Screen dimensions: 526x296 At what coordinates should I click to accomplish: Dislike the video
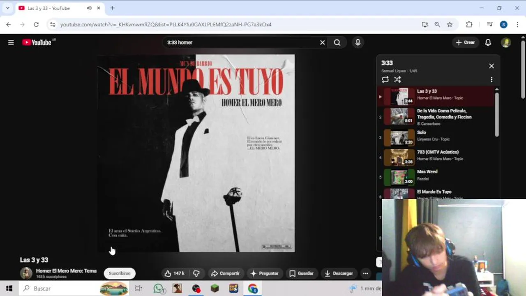(197, 273)
